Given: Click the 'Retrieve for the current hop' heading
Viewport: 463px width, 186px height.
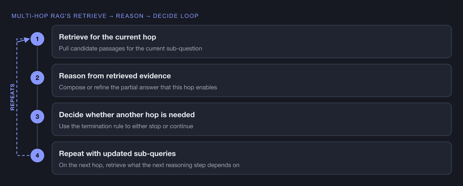Looking at the screenshot, I should tap(107, 37).
